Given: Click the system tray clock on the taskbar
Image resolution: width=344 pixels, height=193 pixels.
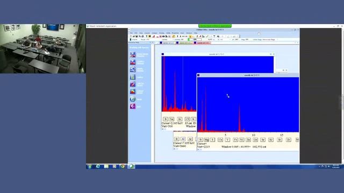Looking at the screenshot, I should click(335, 167).
